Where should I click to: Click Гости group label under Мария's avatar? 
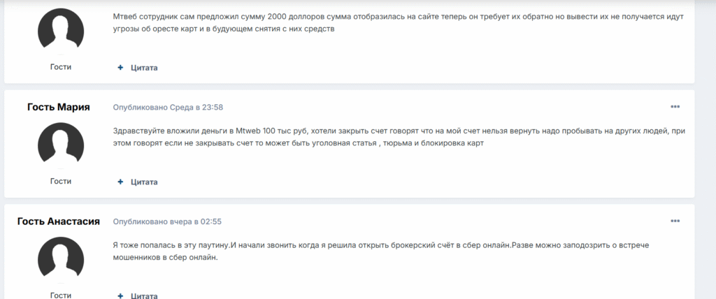click(61, 181)
